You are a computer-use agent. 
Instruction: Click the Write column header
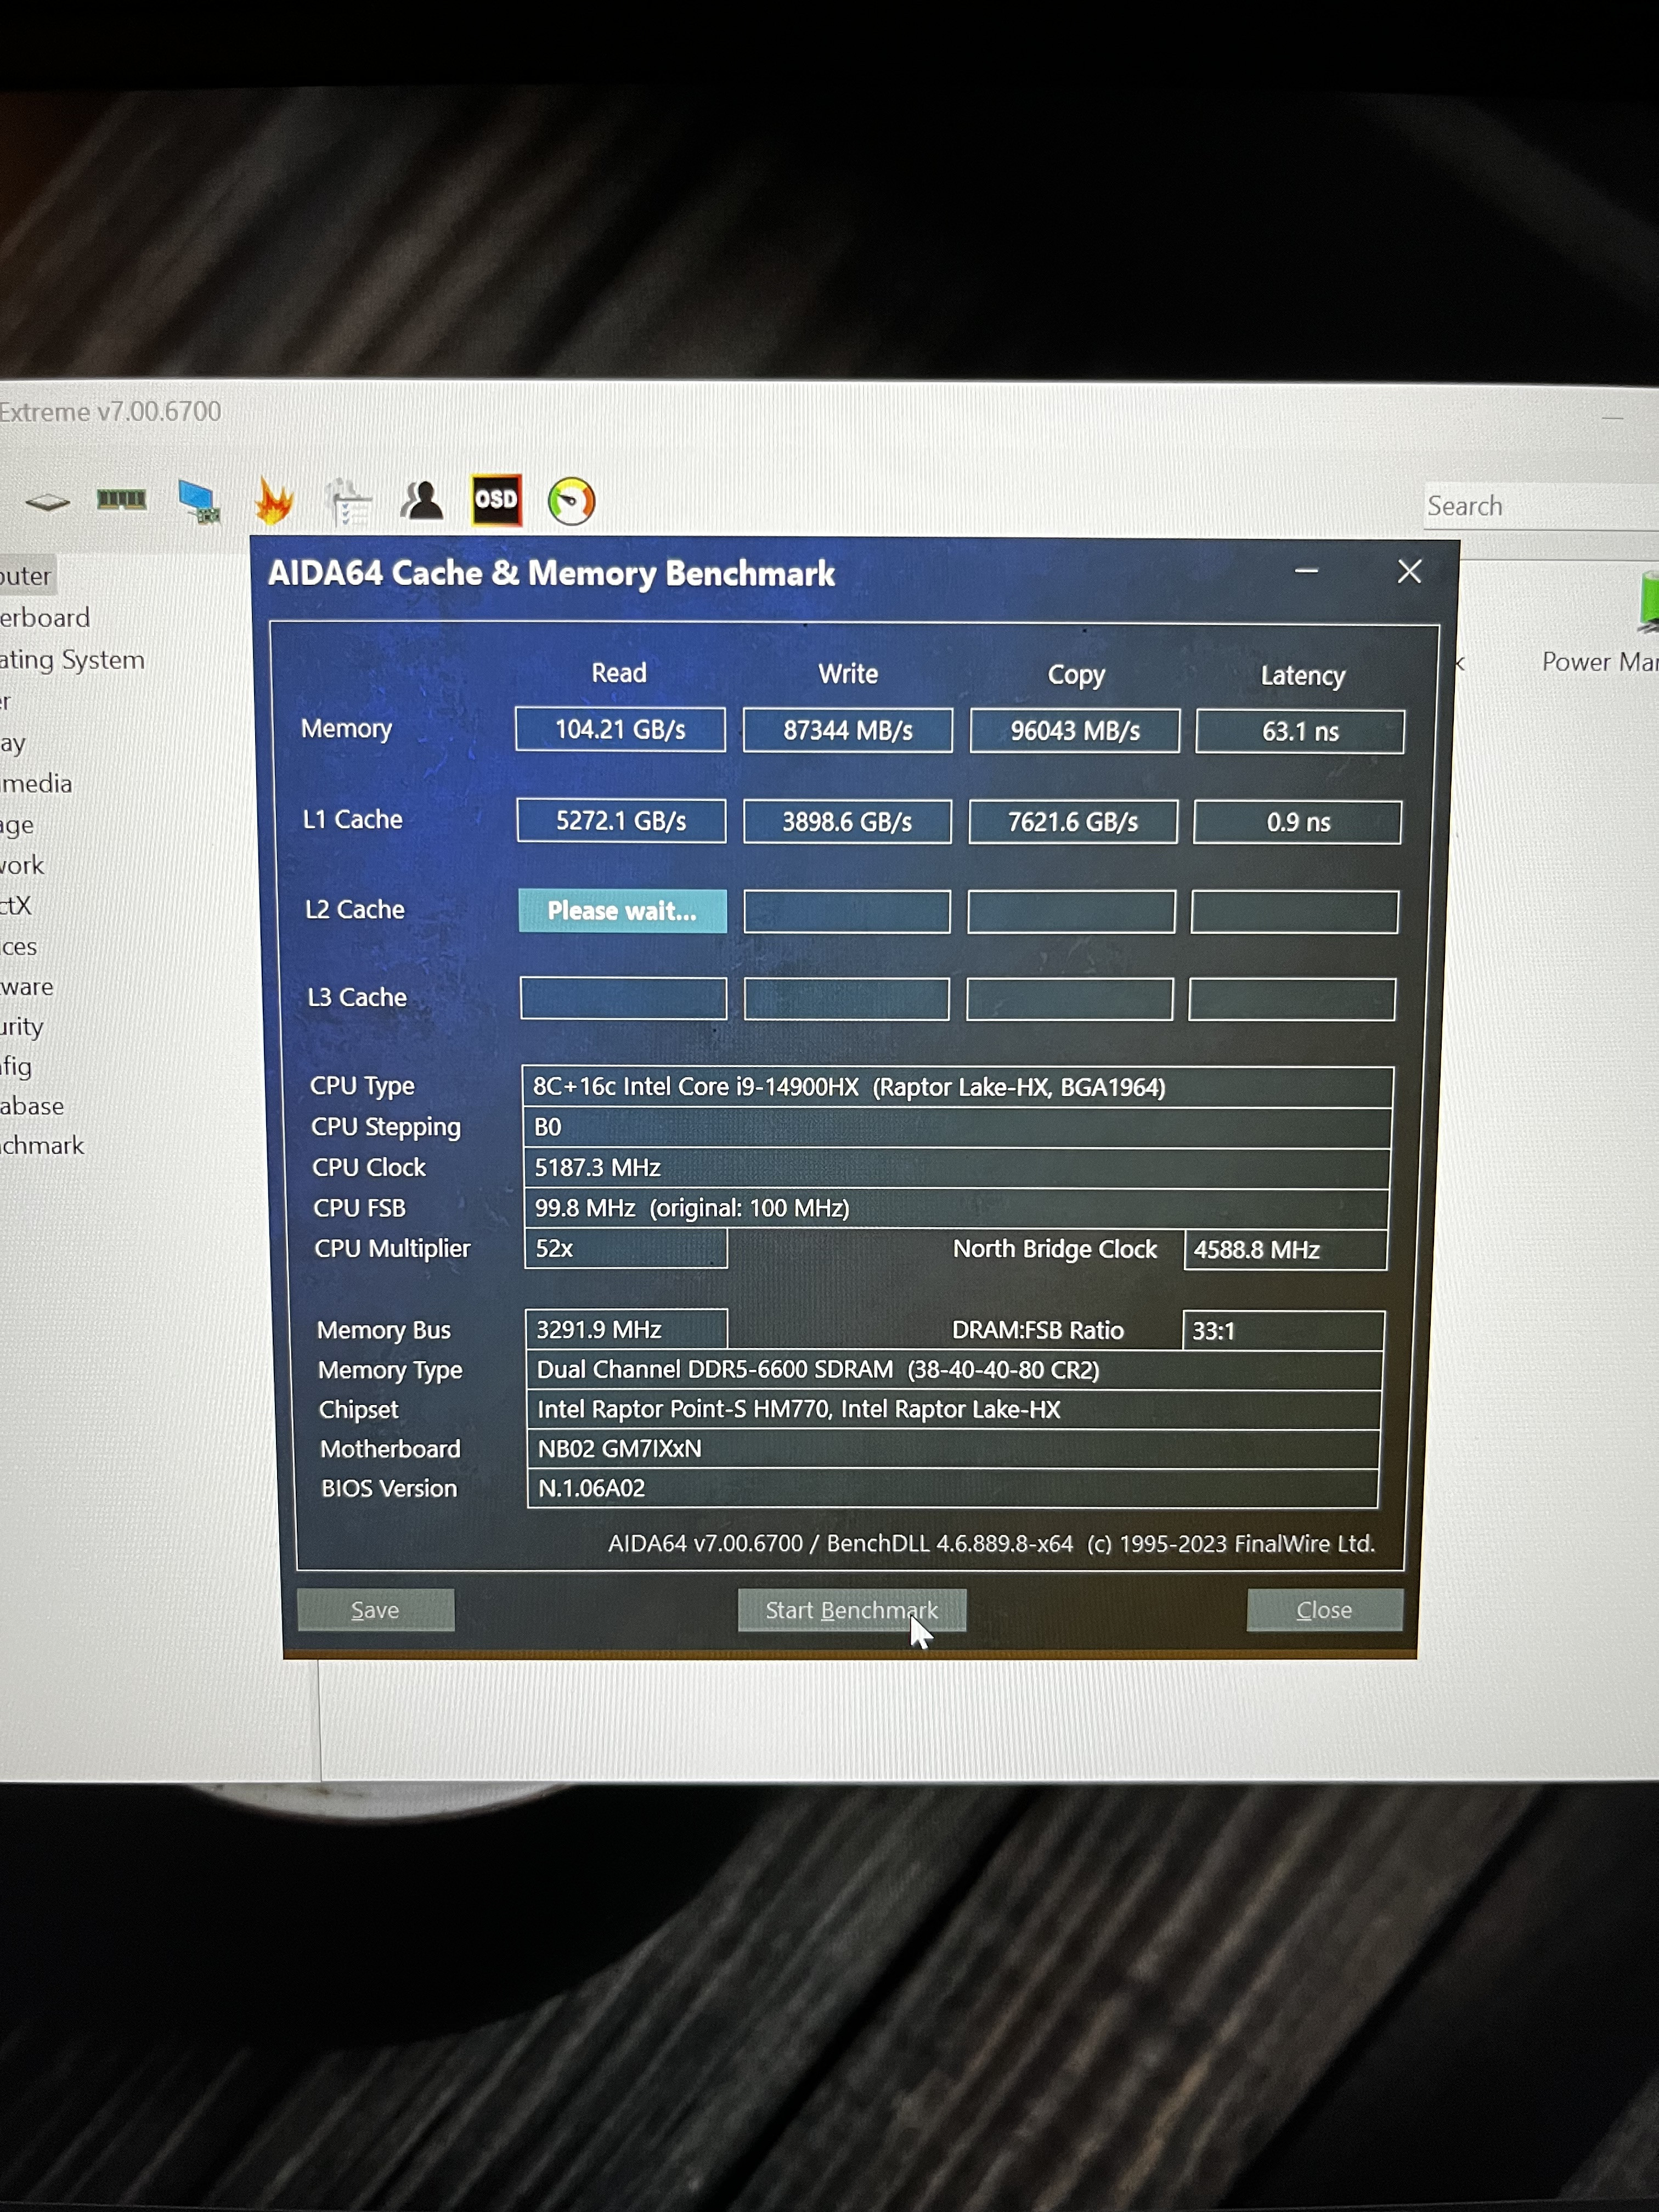pos(848,674)
